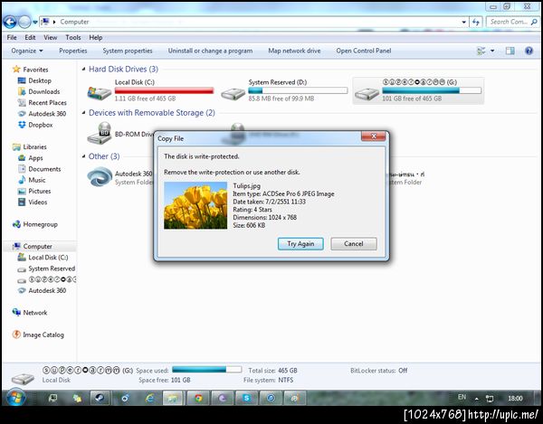Click the Windows Start orb

pyautogui.click(x=15, y=398)
